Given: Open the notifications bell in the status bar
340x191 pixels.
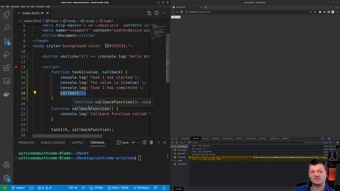Looking at the screenshot, I should (x=164, y=188).
